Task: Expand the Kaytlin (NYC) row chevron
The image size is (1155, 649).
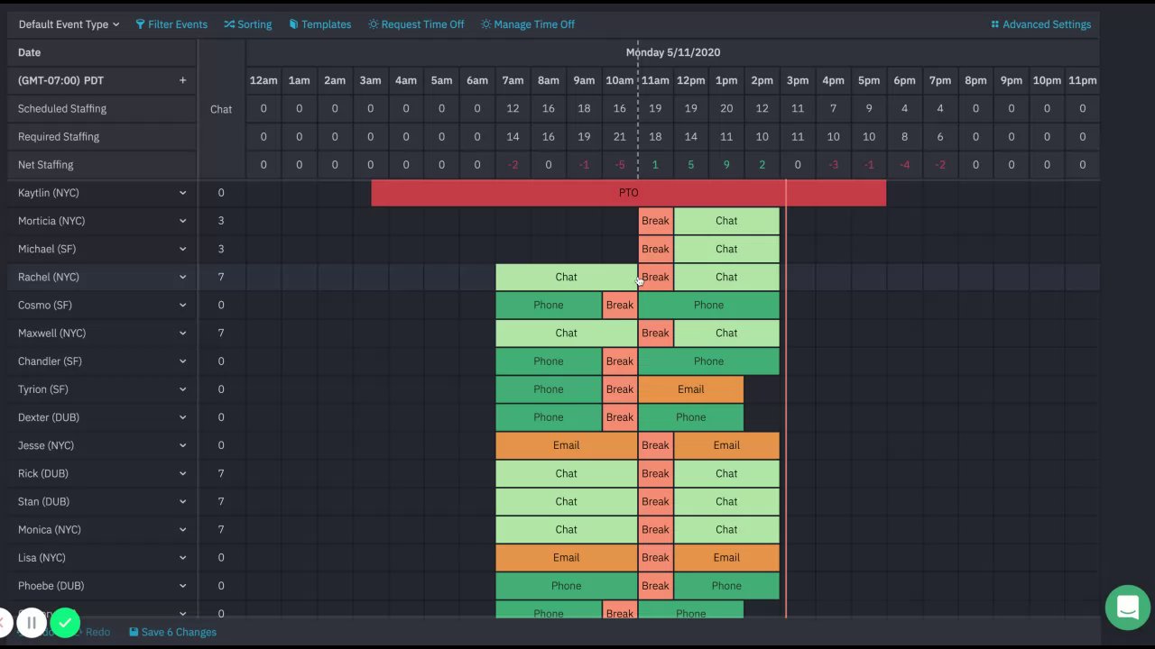Action: point(182,193)
